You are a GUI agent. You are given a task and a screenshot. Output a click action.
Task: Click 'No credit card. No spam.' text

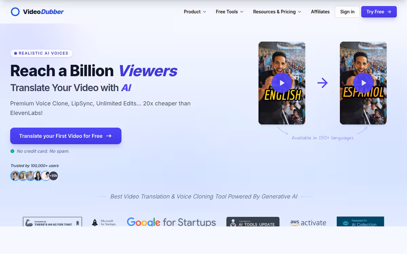click(43, 151)
